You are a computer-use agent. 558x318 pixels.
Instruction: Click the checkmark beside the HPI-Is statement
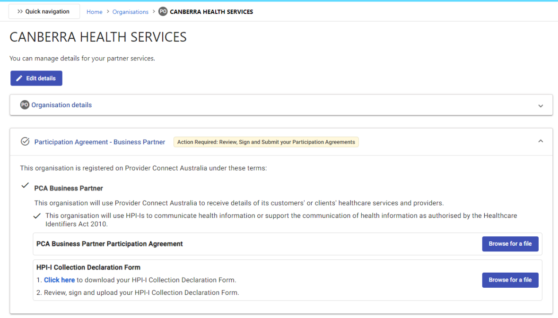coord(37,216)
